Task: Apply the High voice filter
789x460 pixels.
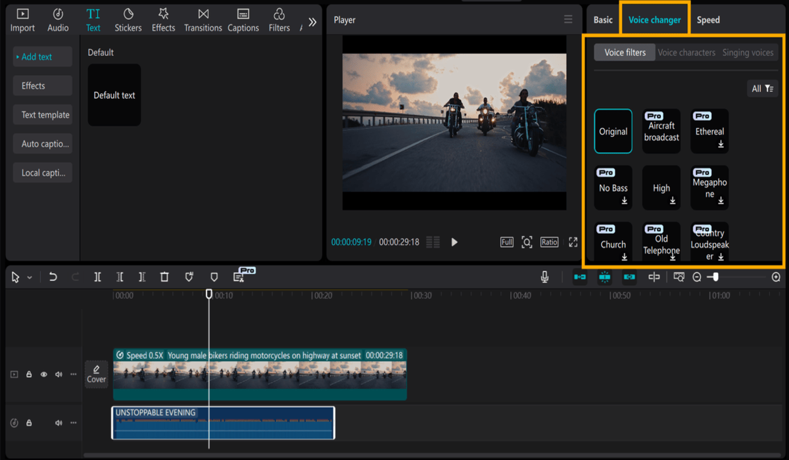Action: click(661, 188)
